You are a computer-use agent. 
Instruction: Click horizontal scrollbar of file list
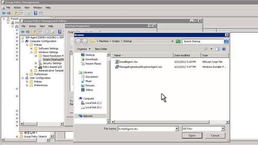(162, 122)
